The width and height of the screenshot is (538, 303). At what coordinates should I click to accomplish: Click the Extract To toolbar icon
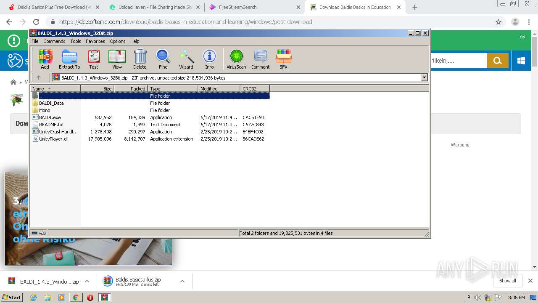pos(69,59)
